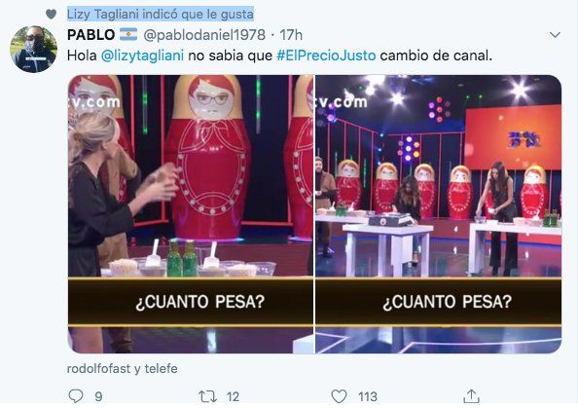
Task: Expand the tweet options chevron
Action: [x=555, y=35]
